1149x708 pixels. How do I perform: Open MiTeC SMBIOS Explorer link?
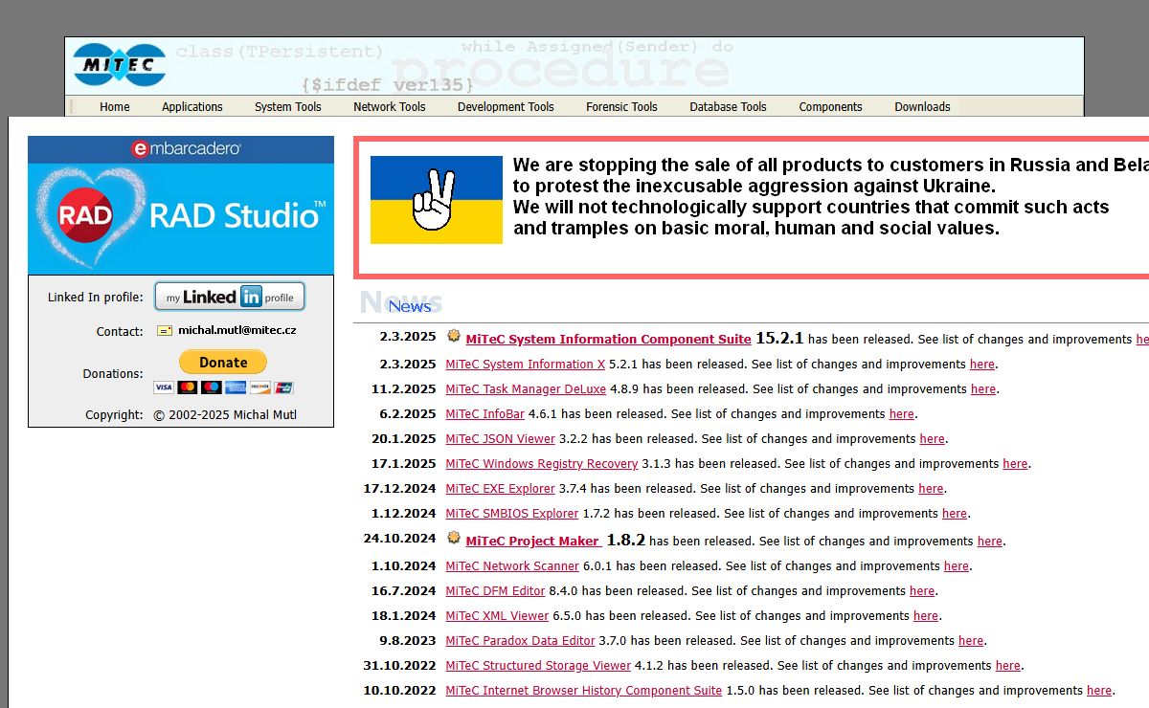(512, 514)
